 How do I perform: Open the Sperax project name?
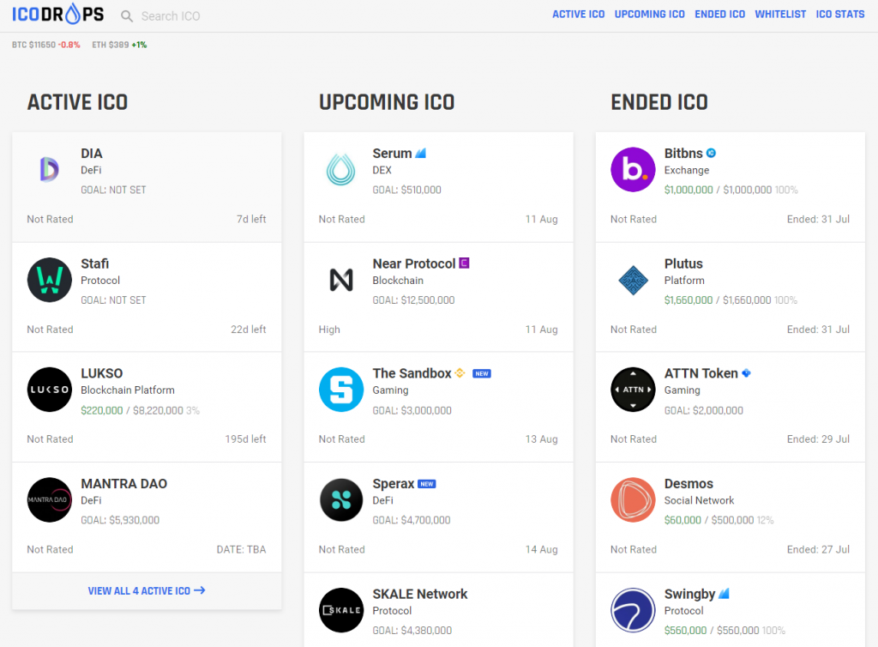(x=393, y=484)
